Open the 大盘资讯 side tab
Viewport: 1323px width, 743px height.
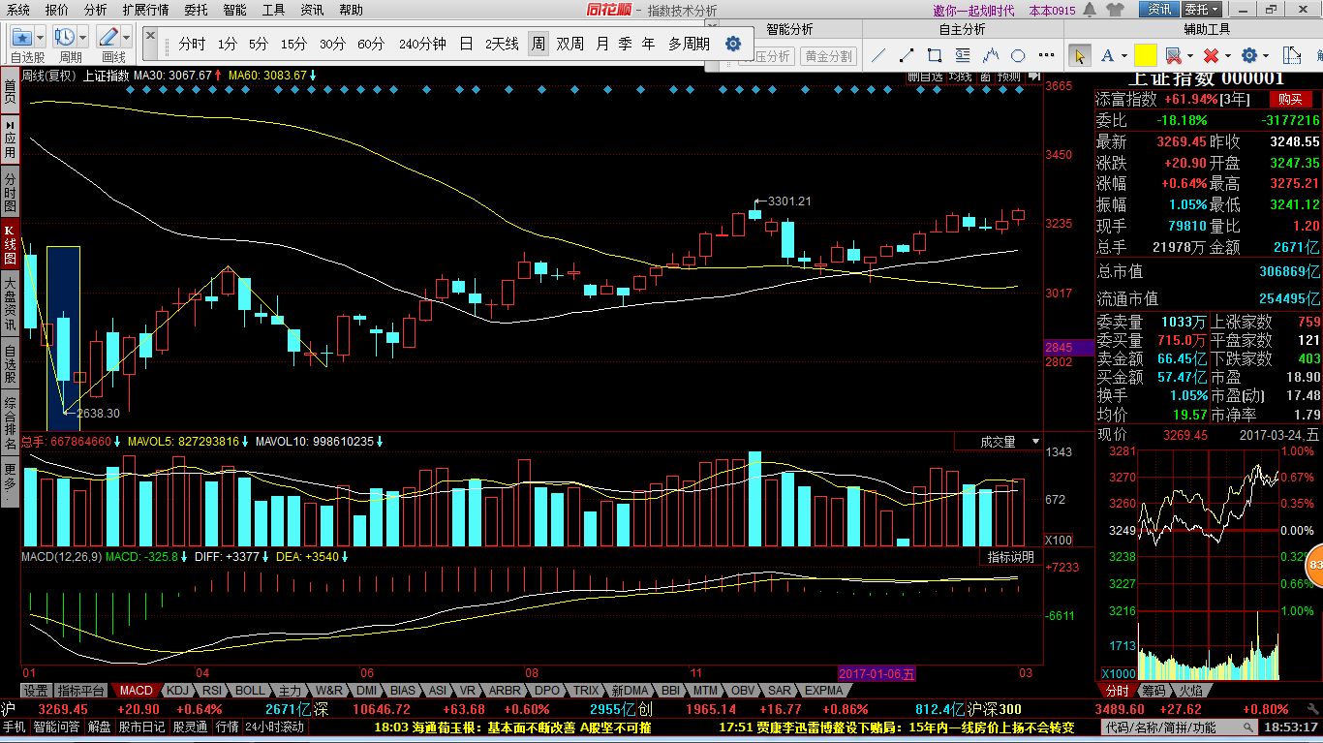[x=10, y=303]
